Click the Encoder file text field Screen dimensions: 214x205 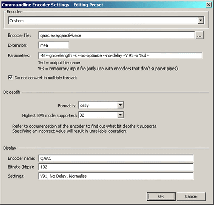117,36
